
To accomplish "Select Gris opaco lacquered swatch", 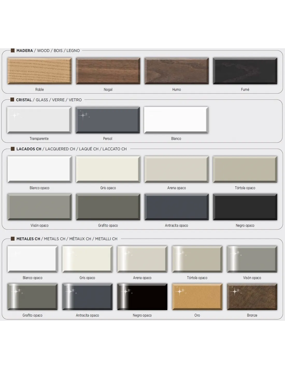I will pyautogui.click(x=108, y=169).
